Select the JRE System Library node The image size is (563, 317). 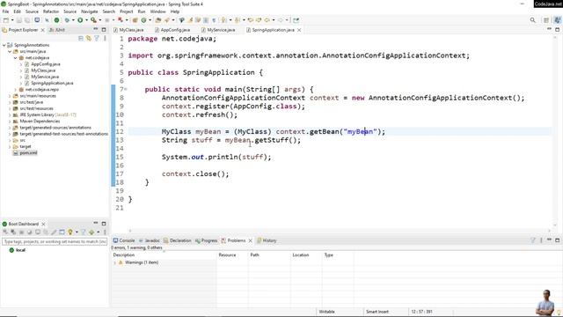point(48,114)
